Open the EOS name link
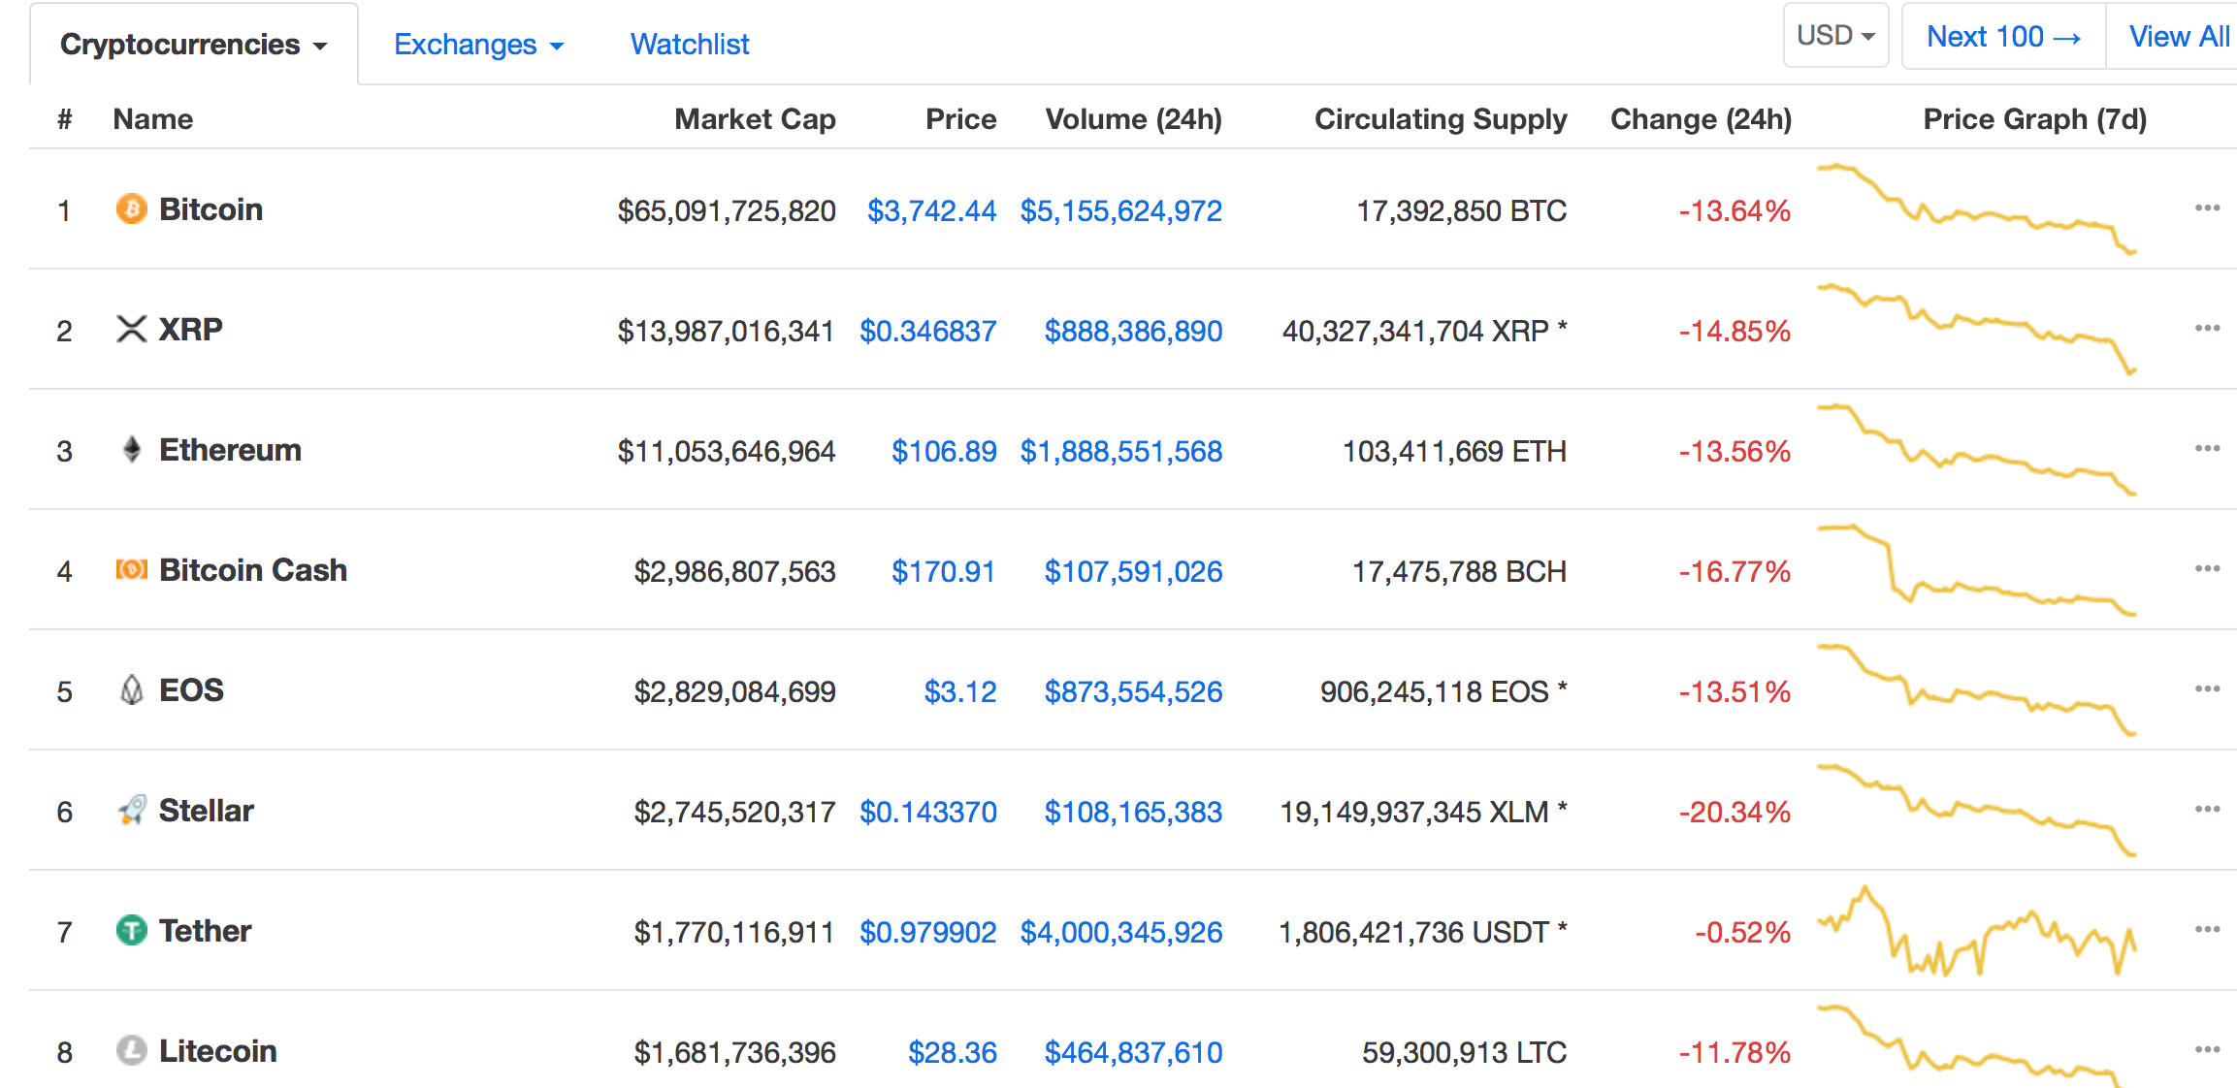The height and width of the screenshot is (1088, 2237). tap(191, 690)
